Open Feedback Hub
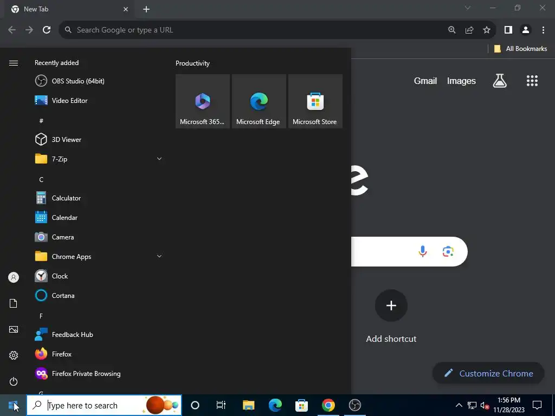 [x=99, y=334]
